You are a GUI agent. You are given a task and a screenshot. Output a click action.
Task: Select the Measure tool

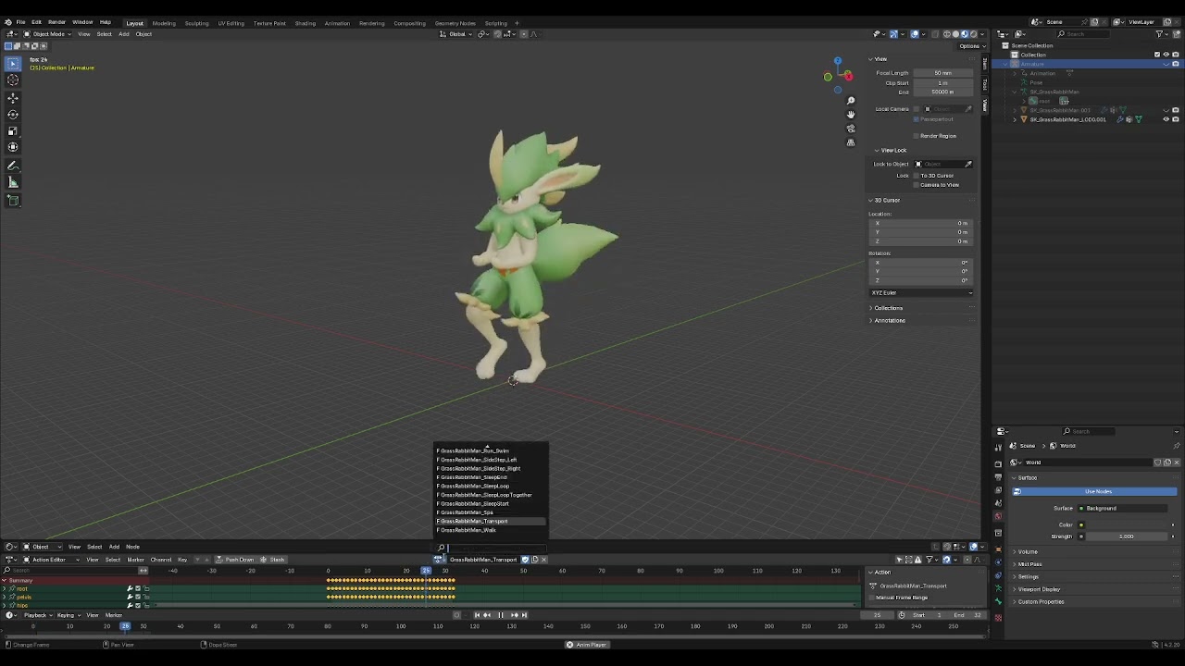(x=13, y=182)
